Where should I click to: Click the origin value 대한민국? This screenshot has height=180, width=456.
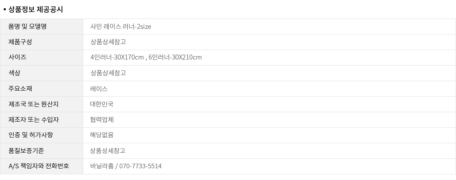tap(101, 104)
